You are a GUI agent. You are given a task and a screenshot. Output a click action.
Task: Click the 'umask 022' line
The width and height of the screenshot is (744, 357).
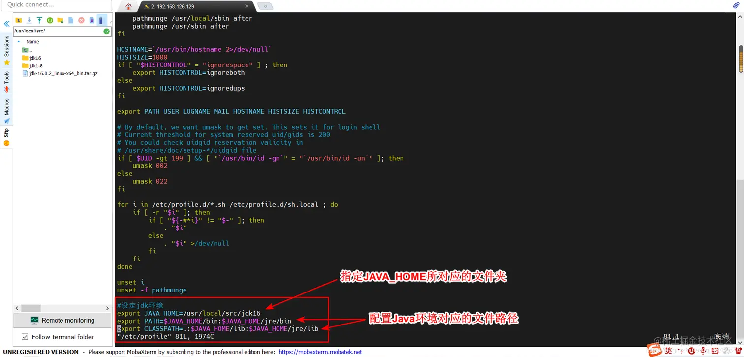click(x=150, y=181)
